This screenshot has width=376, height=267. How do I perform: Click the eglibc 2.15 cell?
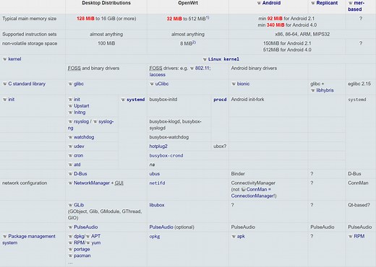[x=359, y=84]
